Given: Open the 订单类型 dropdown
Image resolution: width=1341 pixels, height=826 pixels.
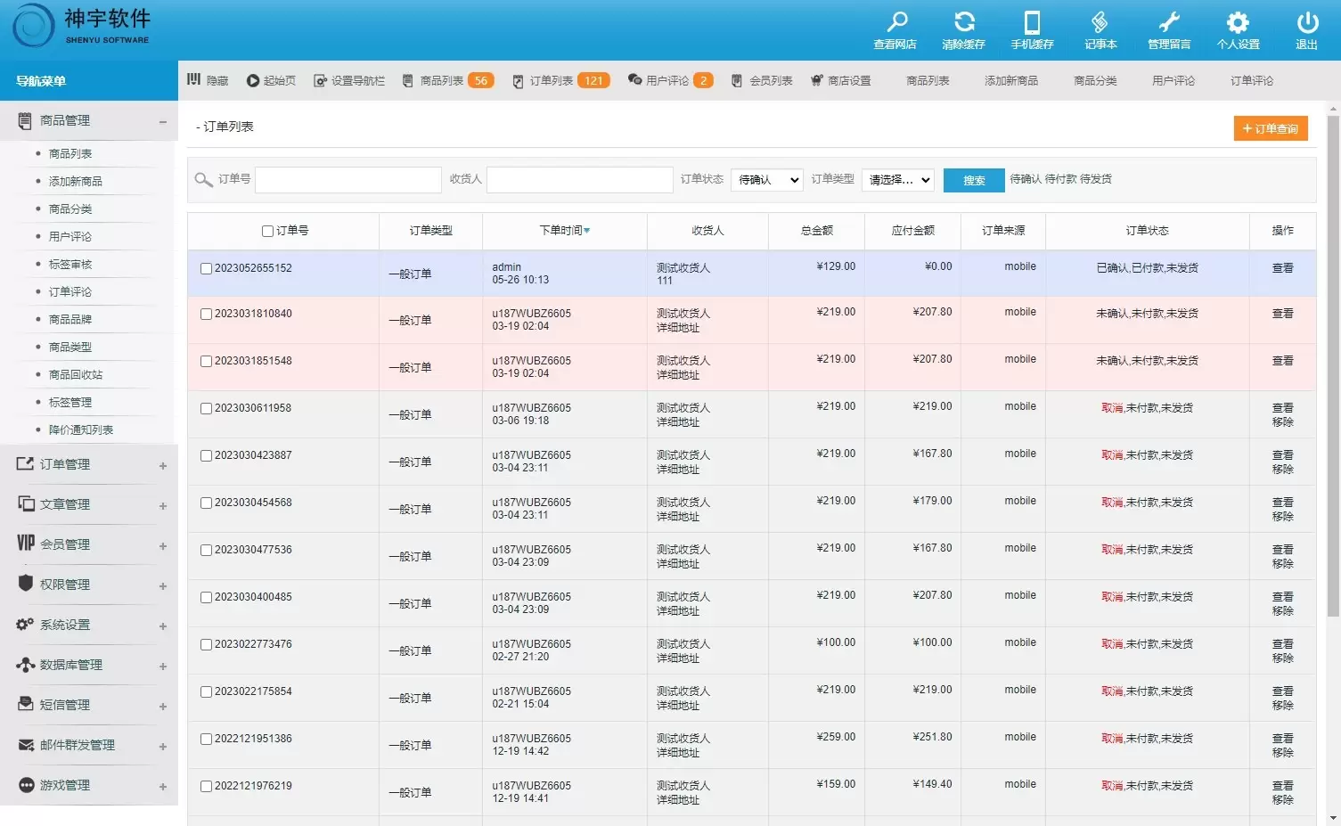Looking at the screenshot, I should [x=897, y=180].
